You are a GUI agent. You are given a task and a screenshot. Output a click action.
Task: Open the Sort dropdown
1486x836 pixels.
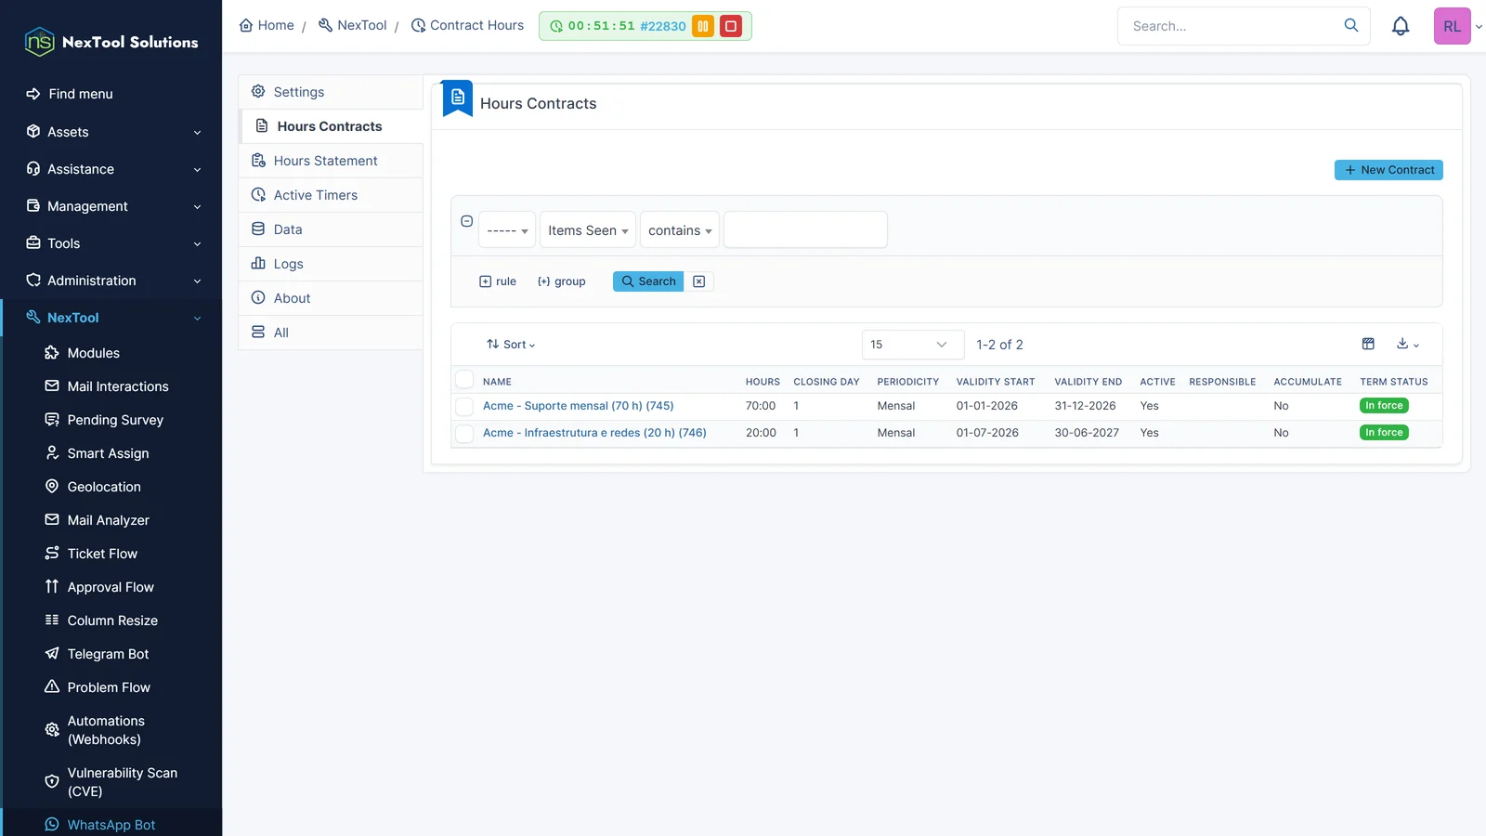tap(511, 345)
